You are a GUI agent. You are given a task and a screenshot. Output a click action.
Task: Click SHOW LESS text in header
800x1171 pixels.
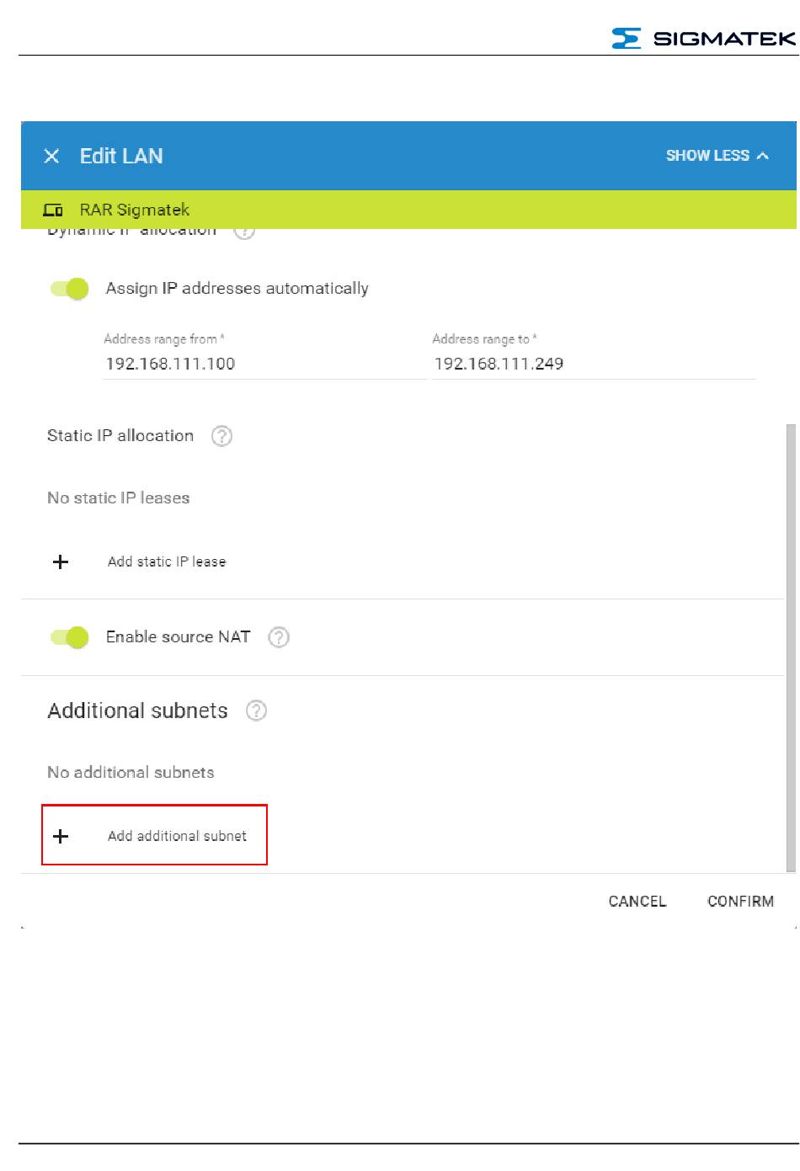pyautogui.click(x=707, y=156)
